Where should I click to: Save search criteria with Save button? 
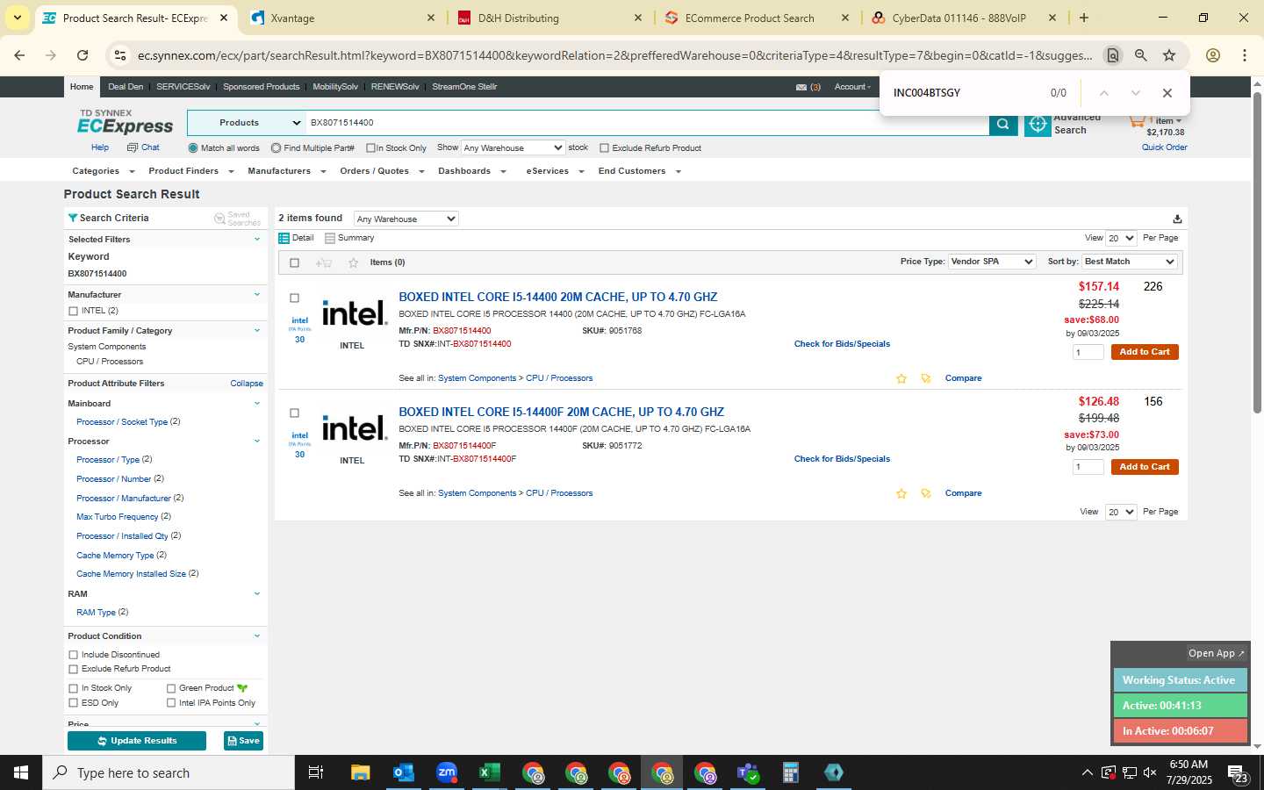point(243,741)
